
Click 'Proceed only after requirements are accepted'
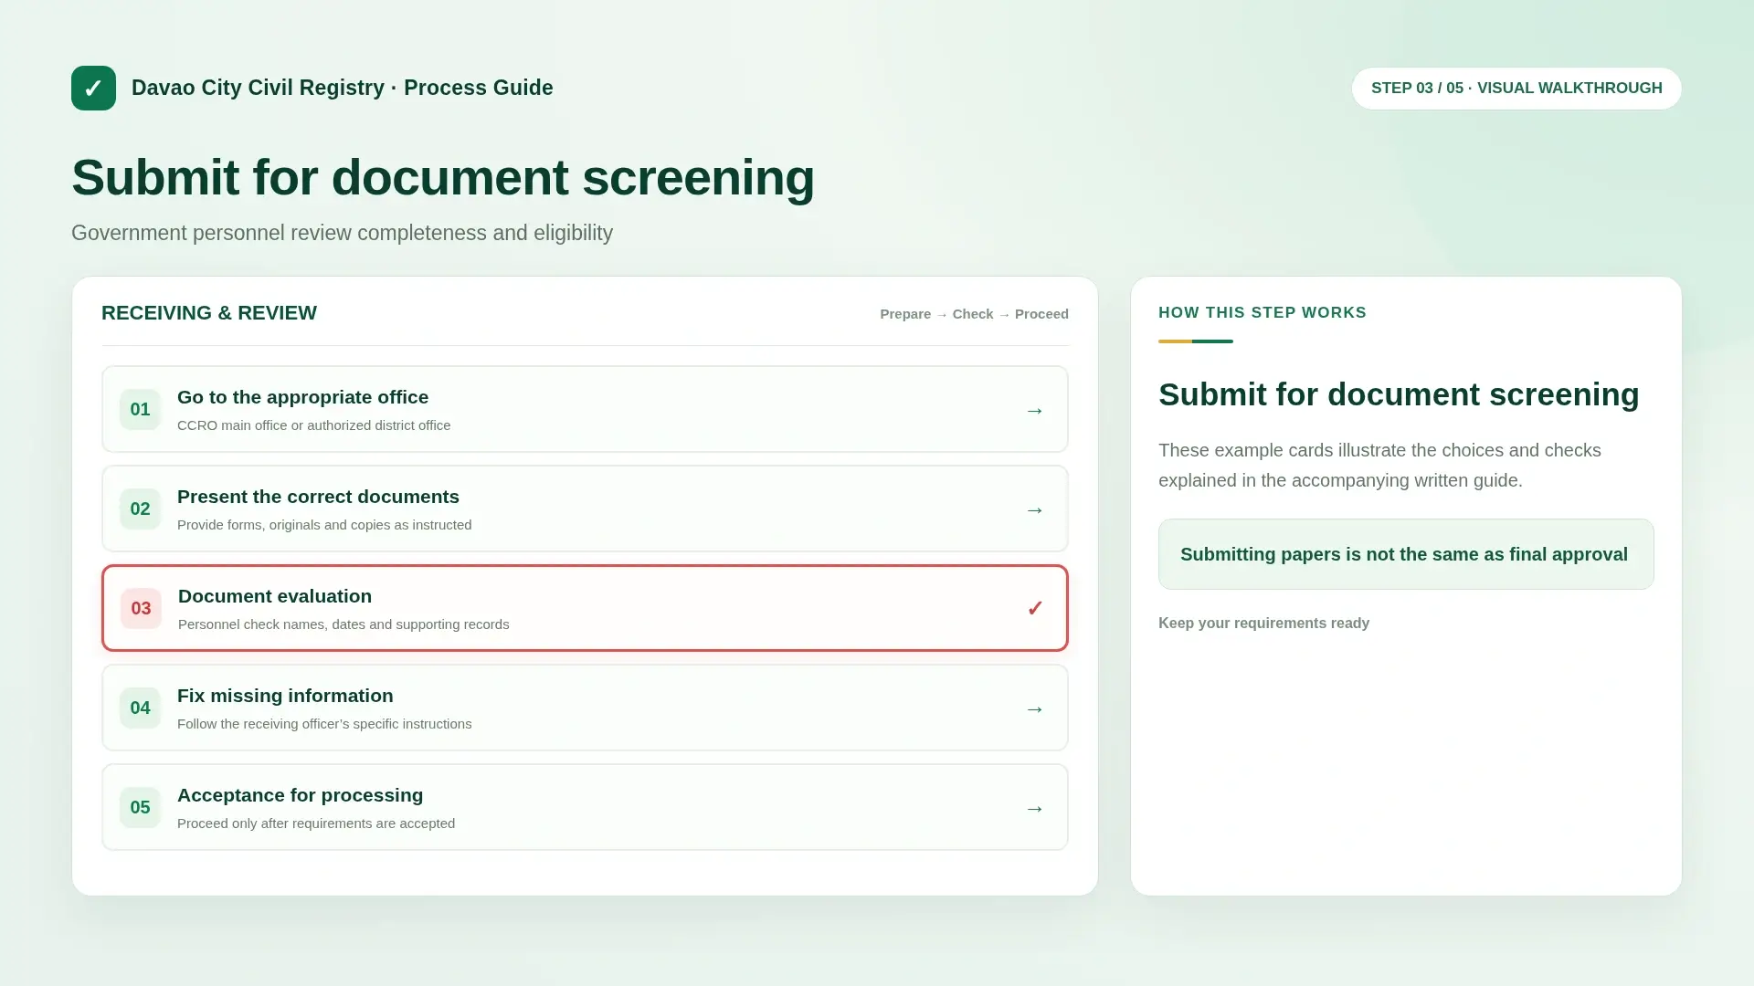tap(316, 823)
